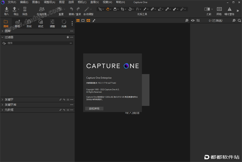
Task: Expand the 关键字库 (Keyword Library) panel
Action: click(x=2, y=105)
